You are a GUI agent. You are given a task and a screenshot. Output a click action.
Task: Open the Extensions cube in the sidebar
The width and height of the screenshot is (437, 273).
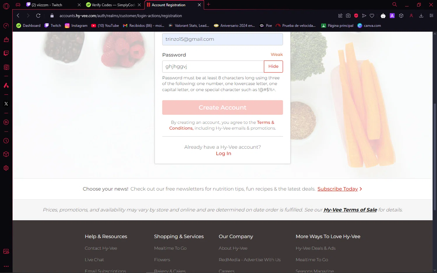coord(6,154)
